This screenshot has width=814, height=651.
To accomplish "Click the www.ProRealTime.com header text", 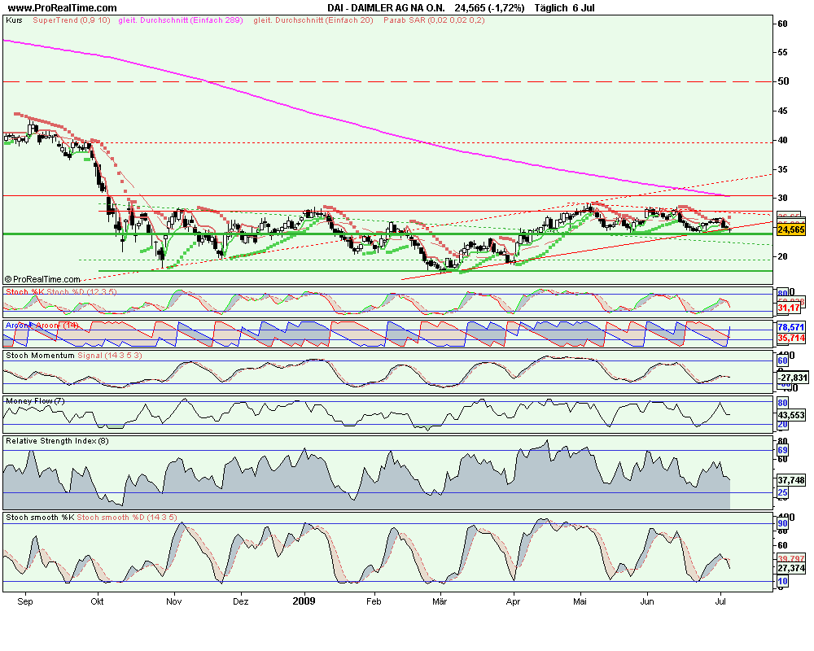I will [63, 8].
